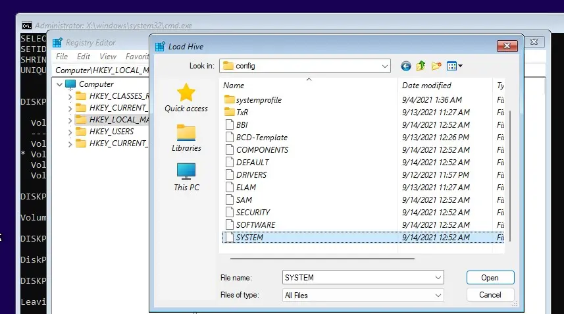Select the TxR folder

click(x=236, y=112)
